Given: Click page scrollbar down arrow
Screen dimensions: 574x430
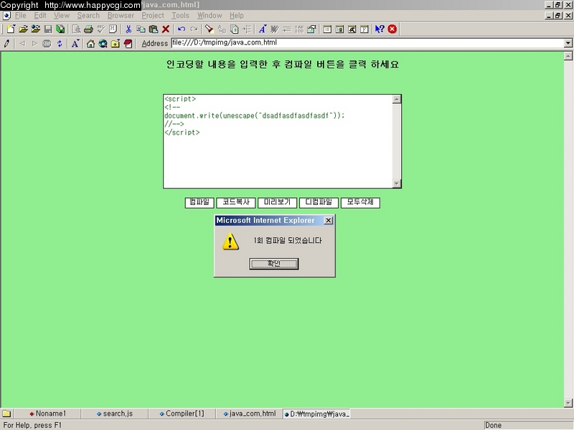Looking at the screenshot, I should click(x=568, y=403).
